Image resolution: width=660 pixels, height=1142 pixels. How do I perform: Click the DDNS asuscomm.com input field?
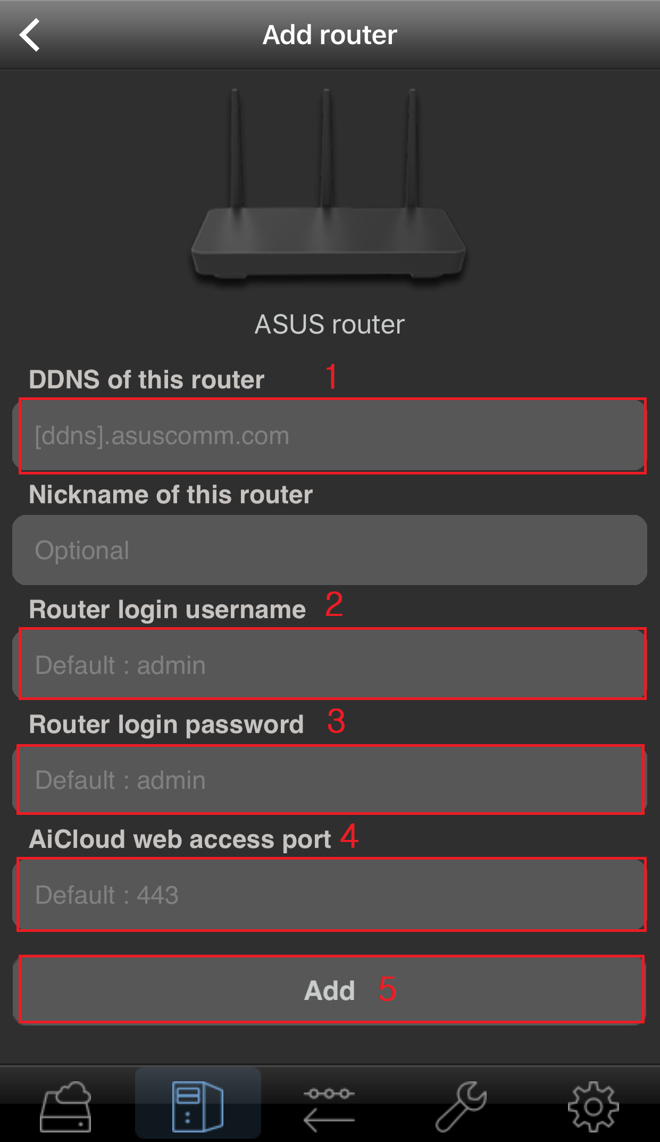coord(330,436)
